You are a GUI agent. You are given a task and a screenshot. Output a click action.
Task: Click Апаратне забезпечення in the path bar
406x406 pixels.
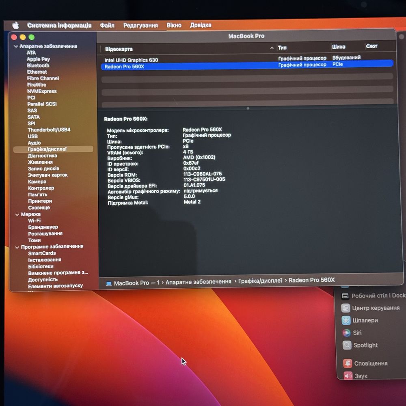(x=199, y=282)
